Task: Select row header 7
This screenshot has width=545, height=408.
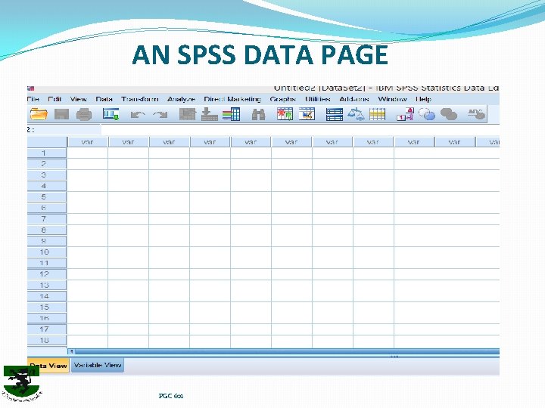Action: [x=47, y=219]
